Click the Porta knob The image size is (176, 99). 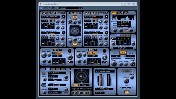[132, 77]
